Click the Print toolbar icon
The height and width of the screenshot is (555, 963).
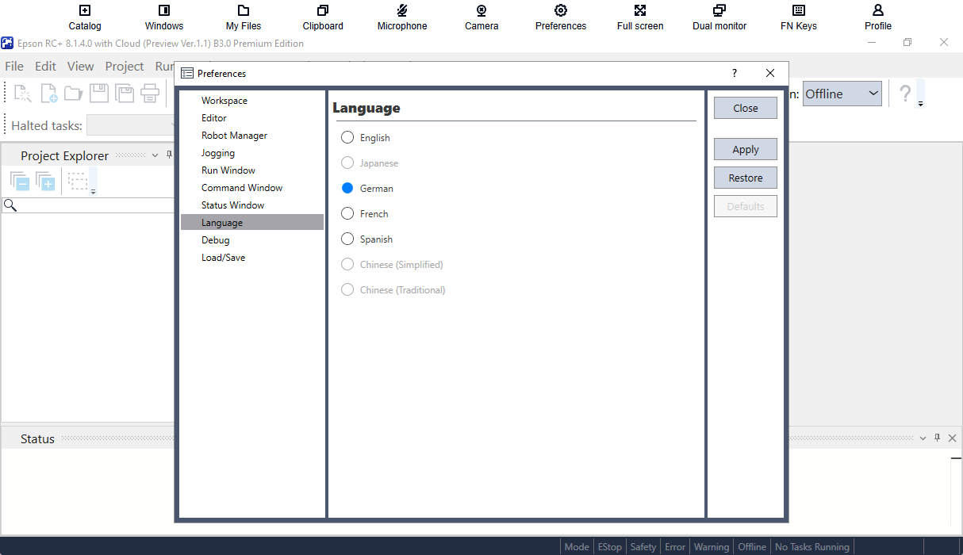[x=150, y=94]
